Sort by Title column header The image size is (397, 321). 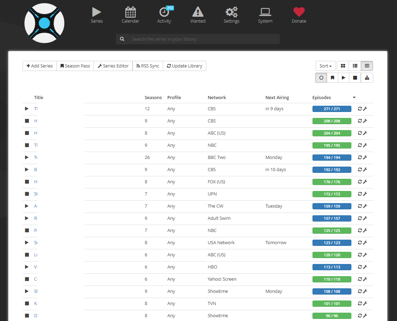click(x=39, y=97)
